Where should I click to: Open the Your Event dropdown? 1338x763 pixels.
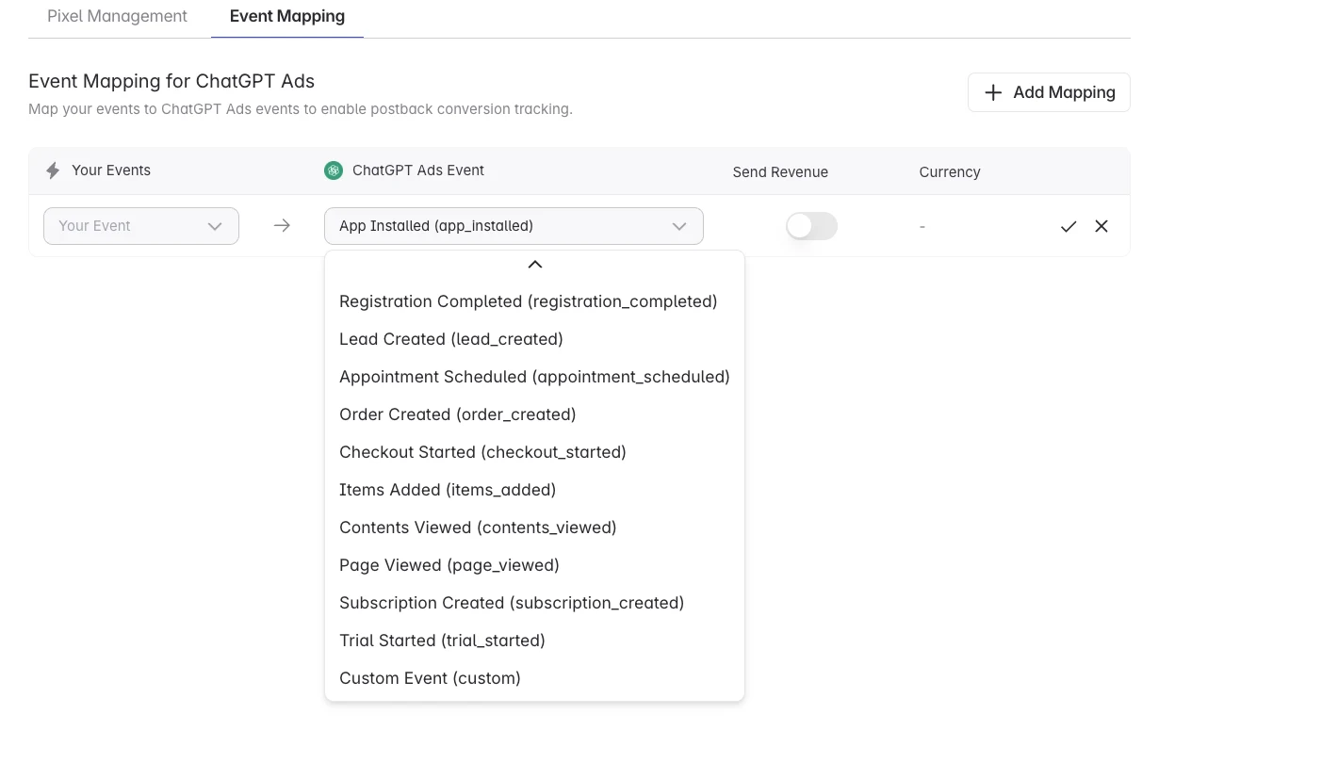coord(141,226)
